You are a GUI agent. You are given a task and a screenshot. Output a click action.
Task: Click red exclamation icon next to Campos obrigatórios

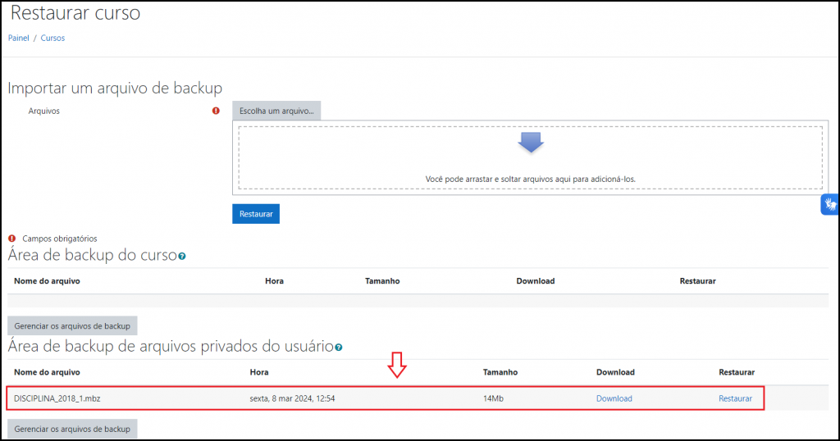coord(12,239)
